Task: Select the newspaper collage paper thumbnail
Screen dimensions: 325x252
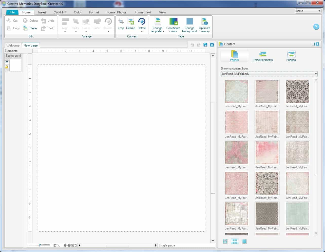Action: [237, 214]
